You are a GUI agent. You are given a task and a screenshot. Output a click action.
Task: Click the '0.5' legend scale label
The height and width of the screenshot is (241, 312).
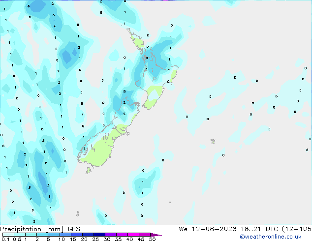(x=17, y=239)
